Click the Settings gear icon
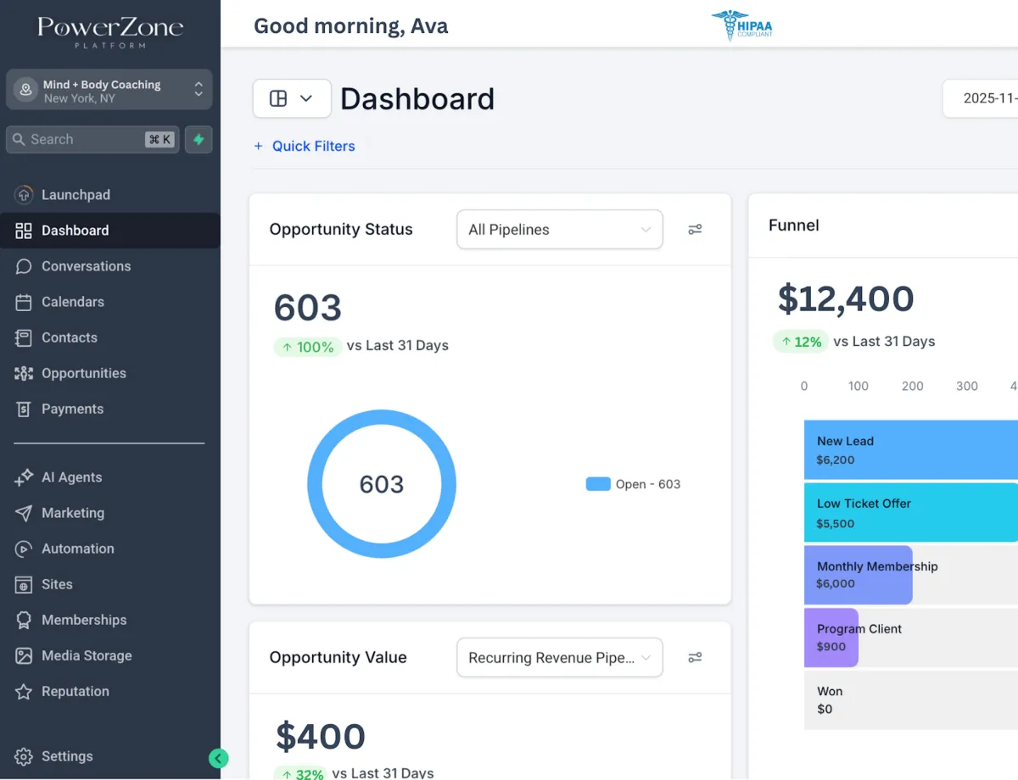 pos(24,756)
